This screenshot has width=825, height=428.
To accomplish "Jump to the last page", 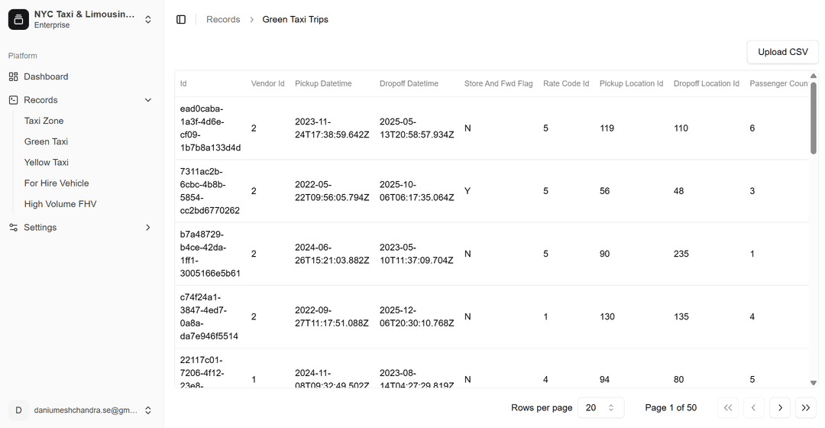I will pos(806,408).
